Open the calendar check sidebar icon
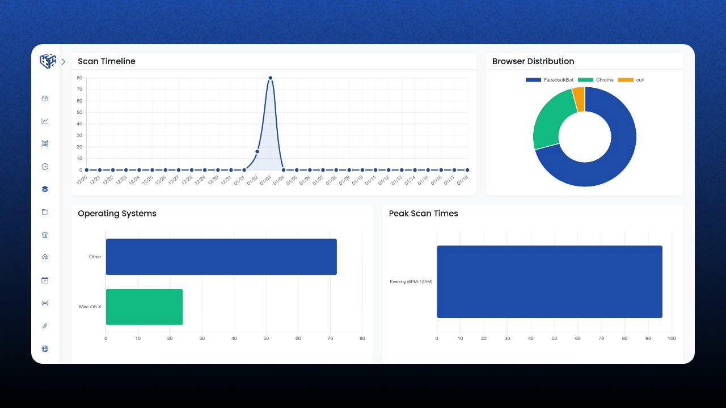 click(45, 280)
